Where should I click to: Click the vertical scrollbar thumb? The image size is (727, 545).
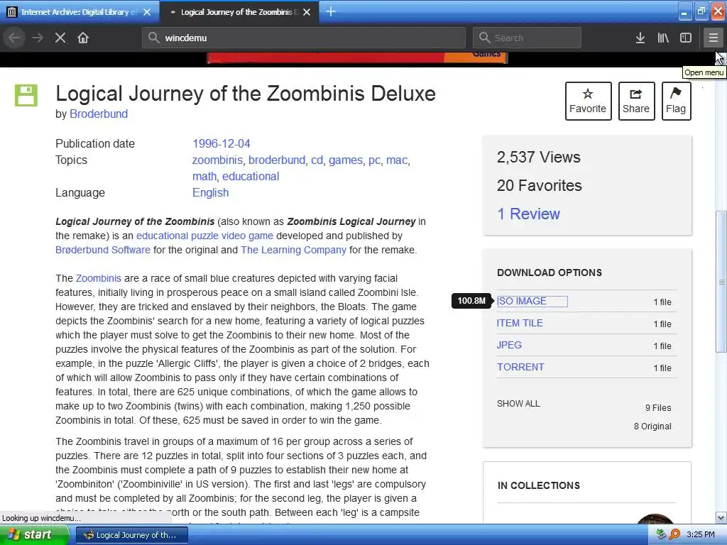(x=721, y=282)
